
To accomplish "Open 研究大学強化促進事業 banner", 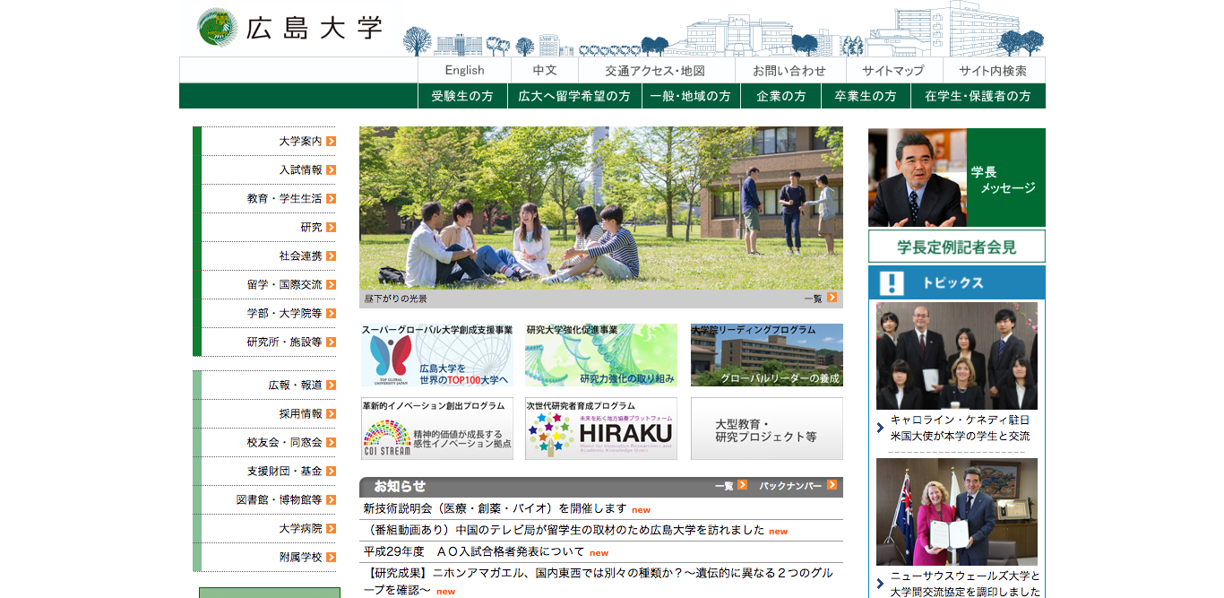I will point(601,355).
